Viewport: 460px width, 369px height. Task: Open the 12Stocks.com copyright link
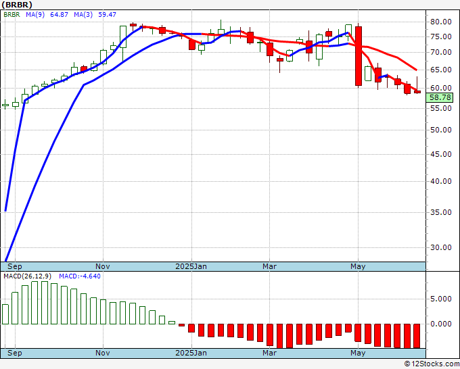click(432, 364)
